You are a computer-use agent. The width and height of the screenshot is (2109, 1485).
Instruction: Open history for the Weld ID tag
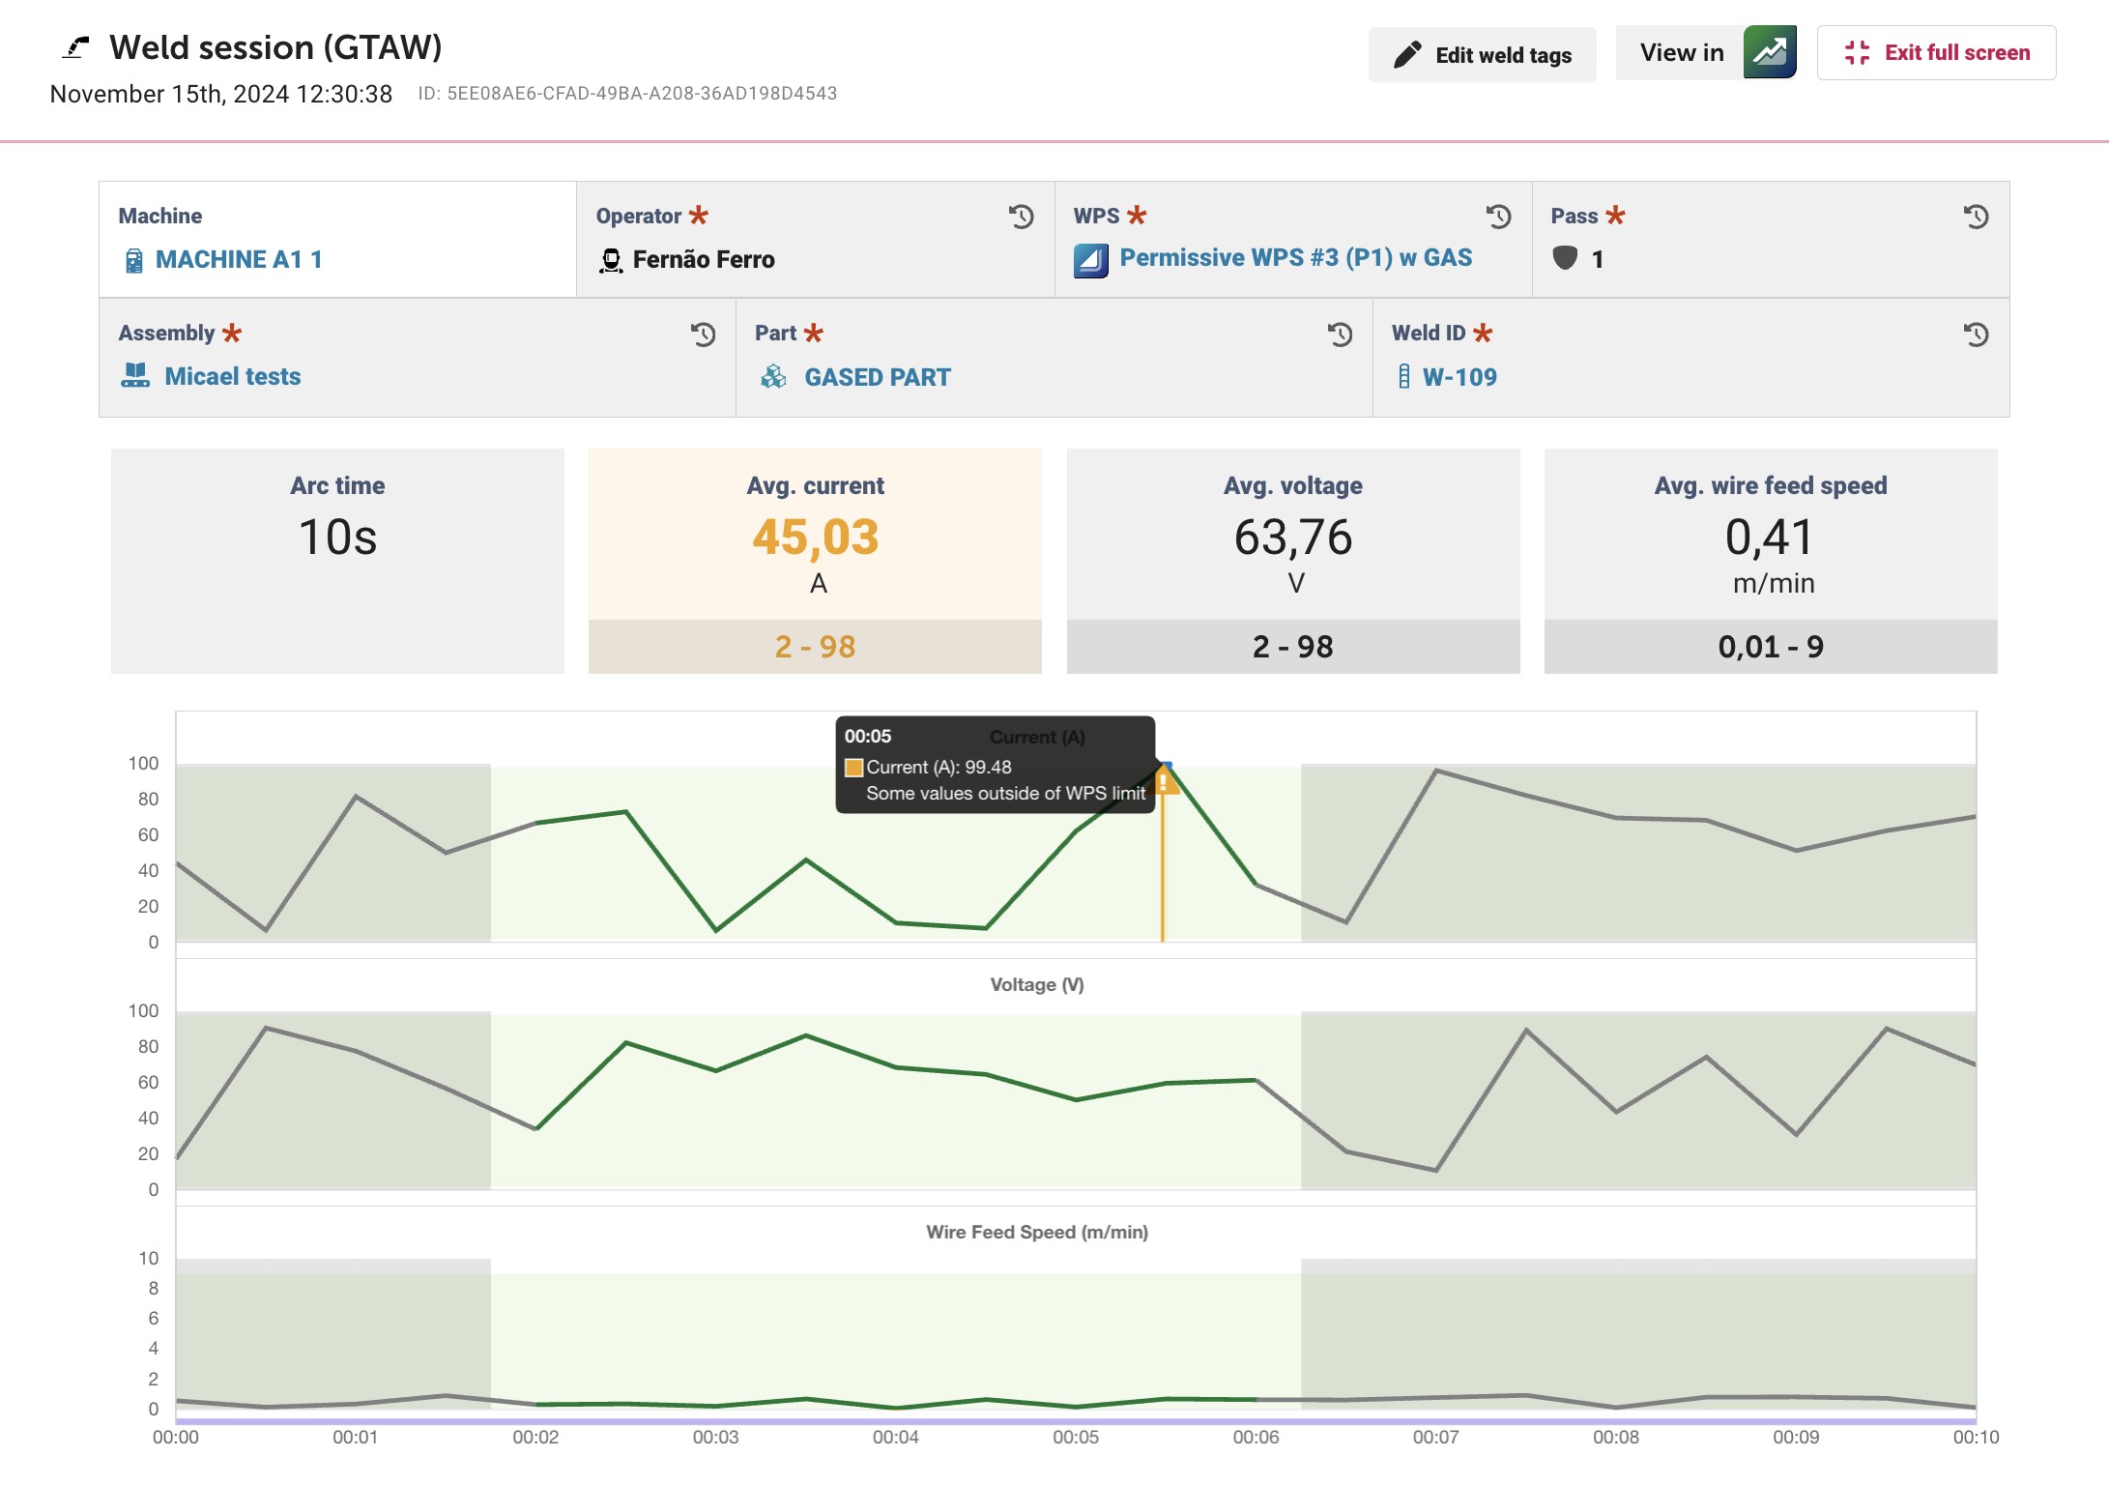coord(1976,335)
